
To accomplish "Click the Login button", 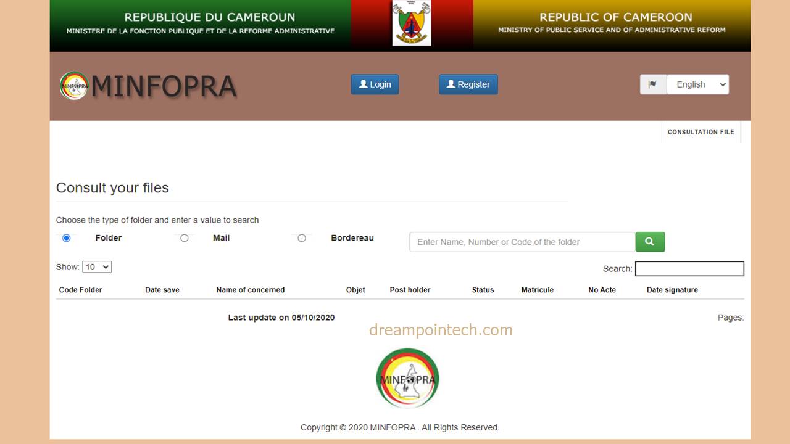I will point(375,84).
